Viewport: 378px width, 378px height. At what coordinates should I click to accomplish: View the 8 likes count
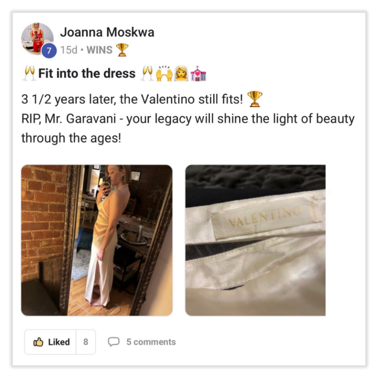tap(86, 342)
